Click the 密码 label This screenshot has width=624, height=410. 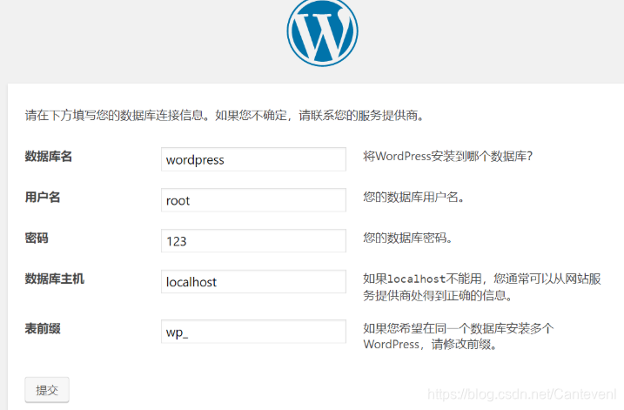click(x=37, y=238)
